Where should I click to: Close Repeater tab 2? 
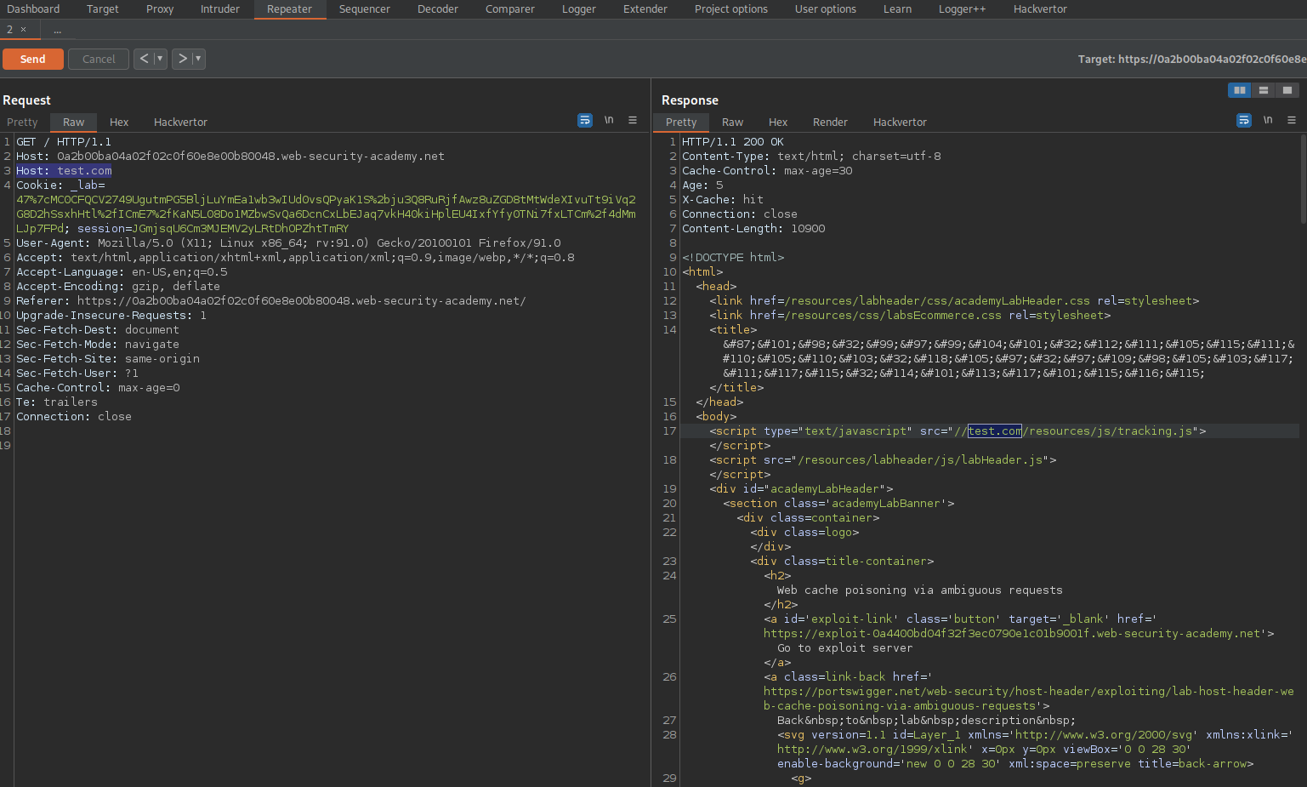point(23,30)
